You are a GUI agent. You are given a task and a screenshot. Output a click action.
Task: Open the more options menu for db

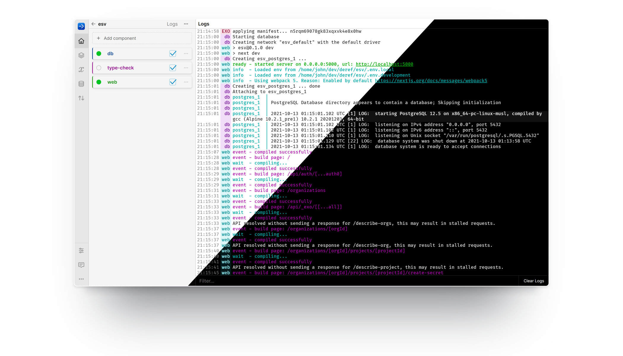186,53
